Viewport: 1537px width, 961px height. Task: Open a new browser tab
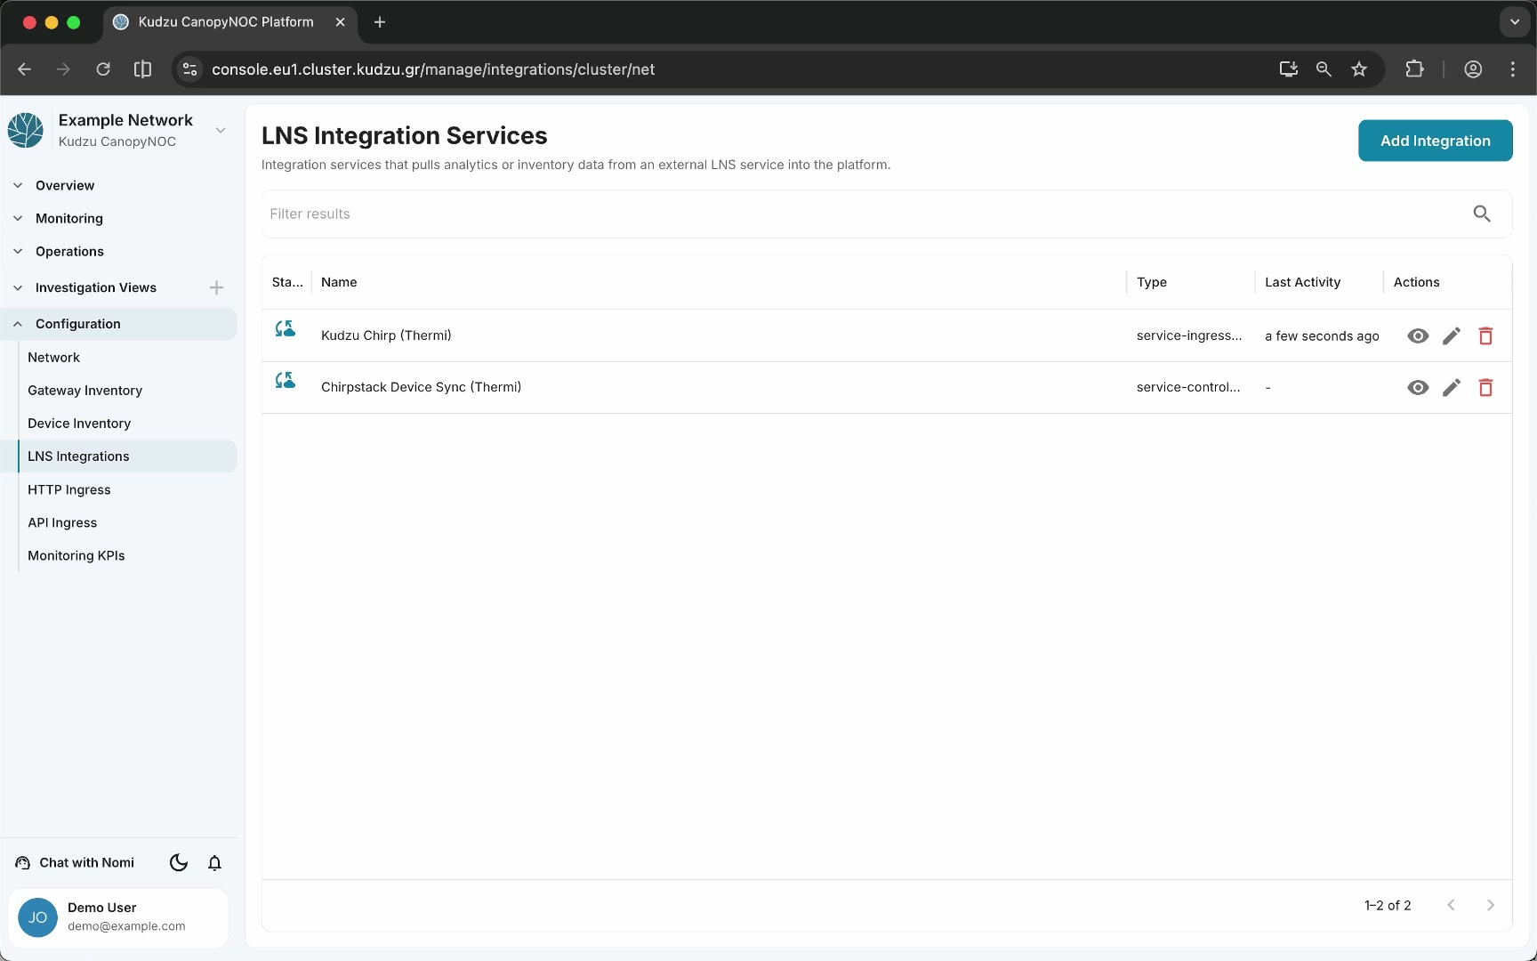tap(380, 22)
